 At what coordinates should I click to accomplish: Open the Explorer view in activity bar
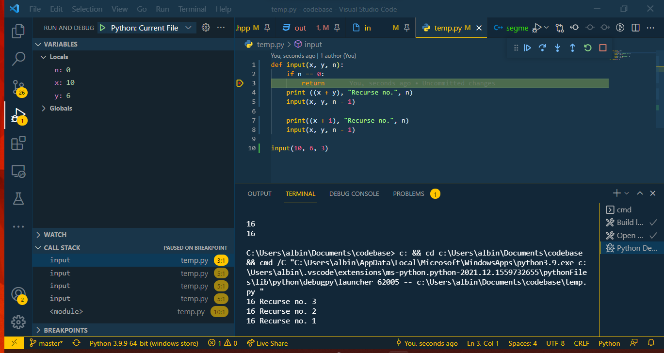[18, 31]
